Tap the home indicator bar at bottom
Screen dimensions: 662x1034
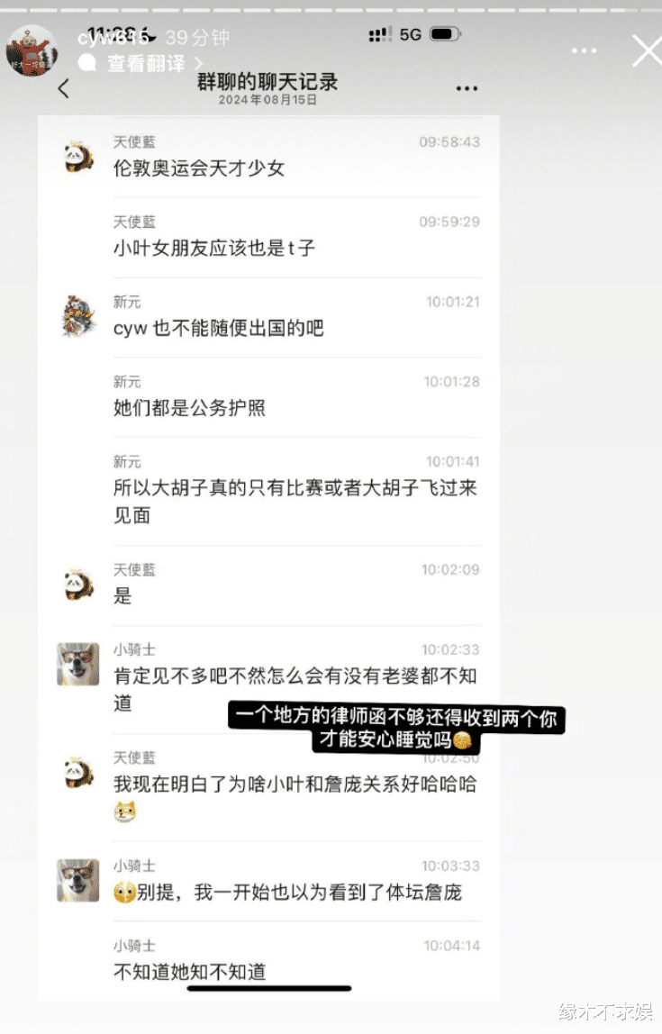(x=269, y=988)
